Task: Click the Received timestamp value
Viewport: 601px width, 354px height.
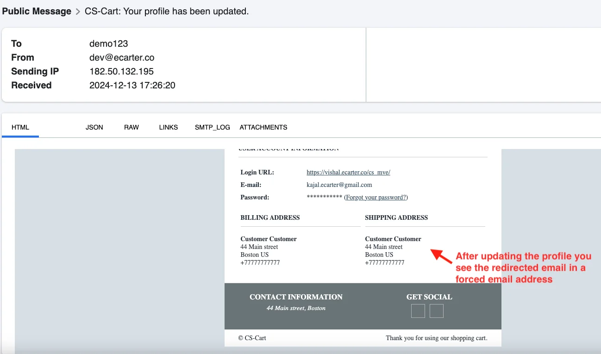Action: (x=132, y=85)
